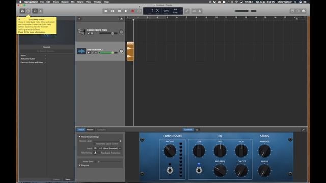
Task: Open the File menu in the menu bar
Action: 42,2
